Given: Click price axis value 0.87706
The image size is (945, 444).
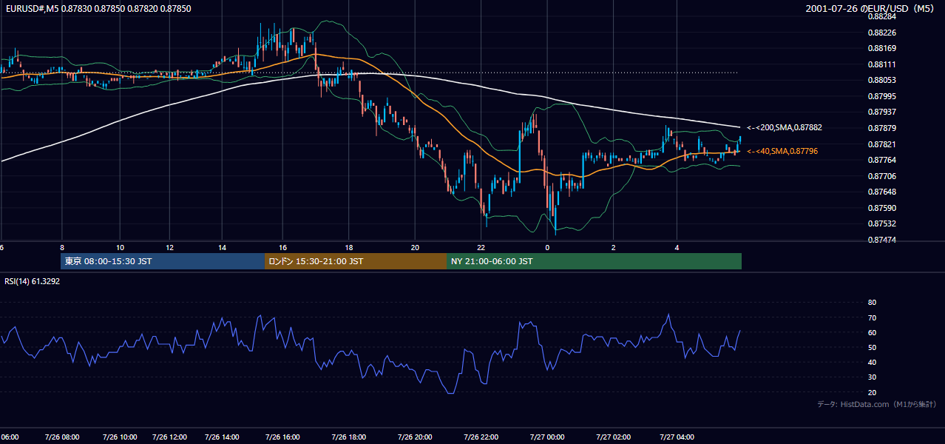Looking at the screenshot, I should [x=881, y=176].
